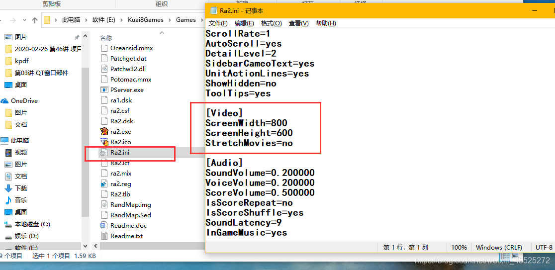This screenshot has height=270, width=555.
Task: Go up one folder level
Action: 35,20
